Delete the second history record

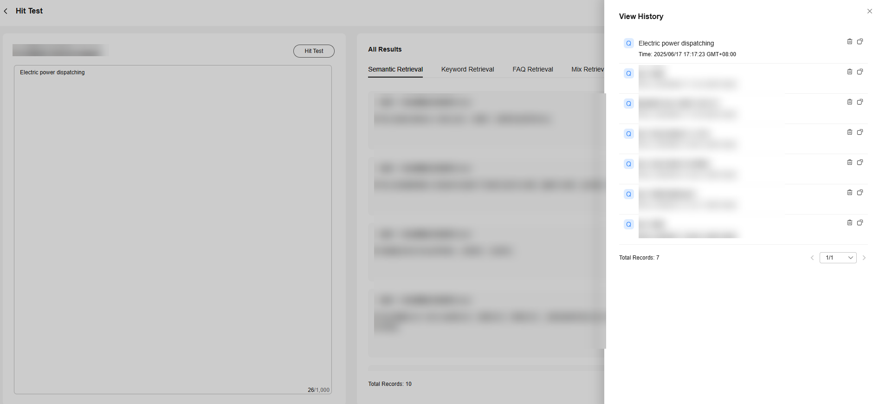pos(849,72)
